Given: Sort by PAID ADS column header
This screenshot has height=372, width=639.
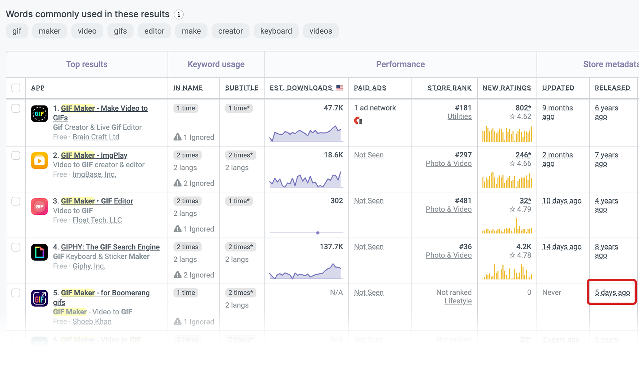Looking at the screenshot, I should tap(370, 88).
